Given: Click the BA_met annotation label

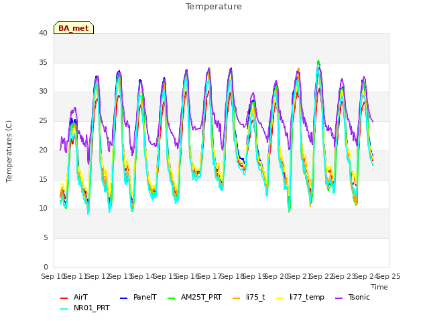Looking at the screenshot, I should tap(74, 28).
